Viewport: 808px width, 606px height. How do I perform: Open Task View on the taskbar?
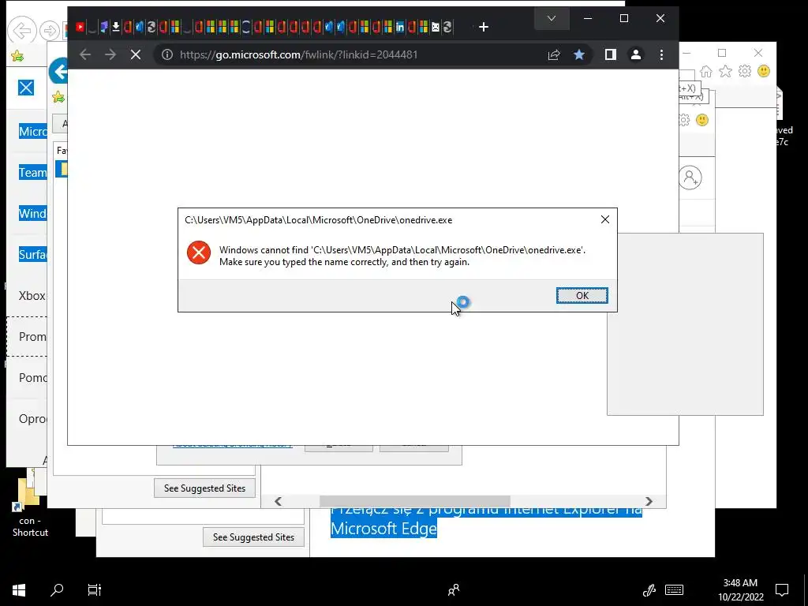pos(95,590)
